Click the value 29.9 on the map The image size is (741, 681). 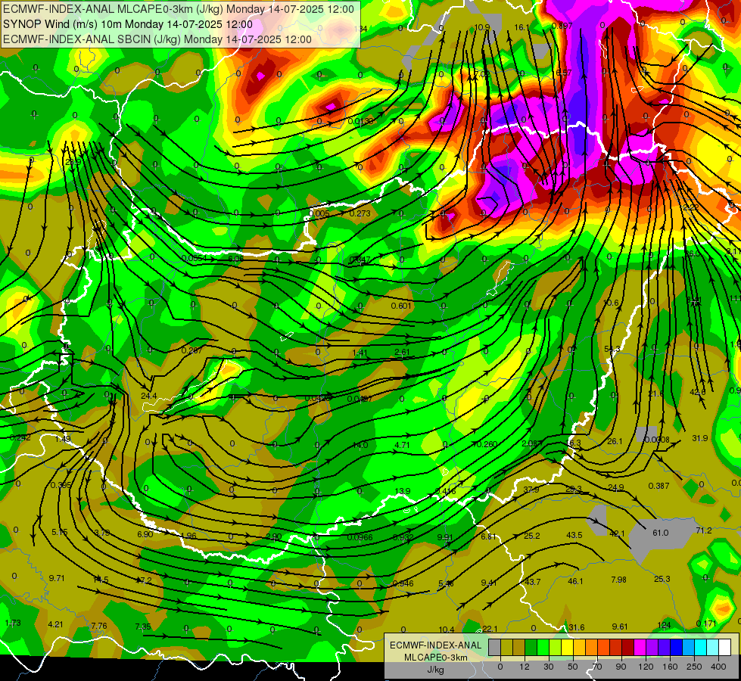(73, 162)
